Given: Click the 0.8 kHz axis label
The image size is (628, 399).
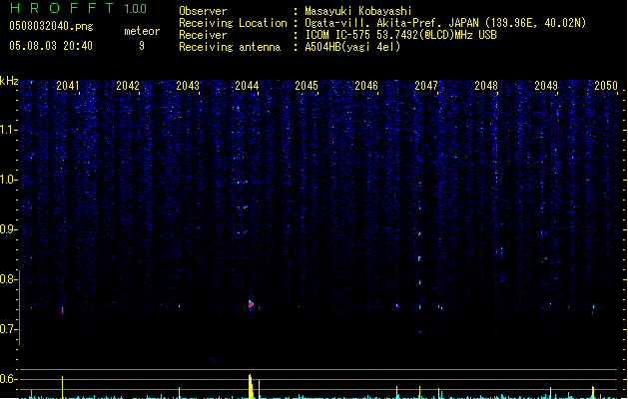Looking at the screenshot, I should click(8, 279).
